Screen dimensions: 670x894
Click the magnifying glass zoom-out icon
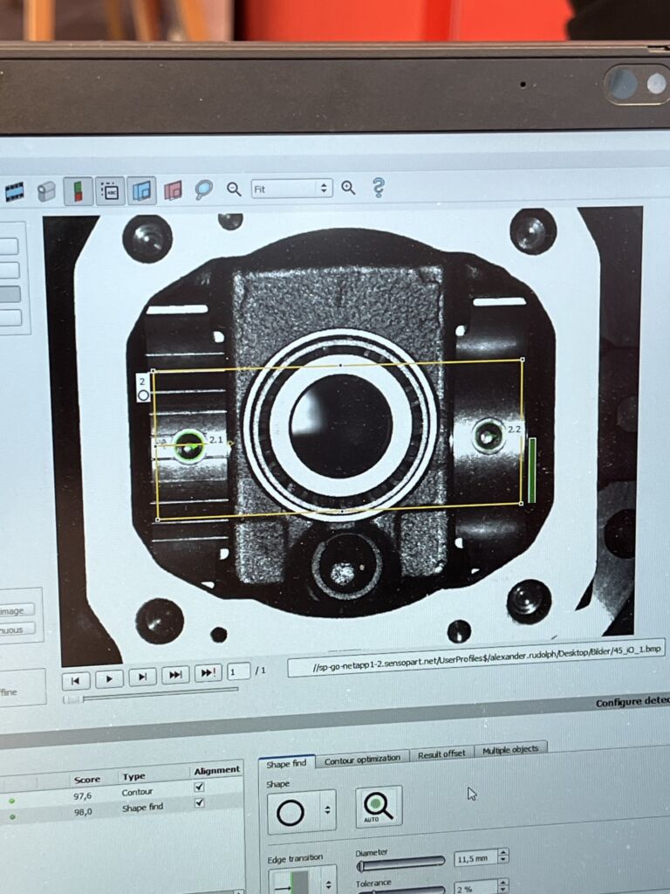234,189
